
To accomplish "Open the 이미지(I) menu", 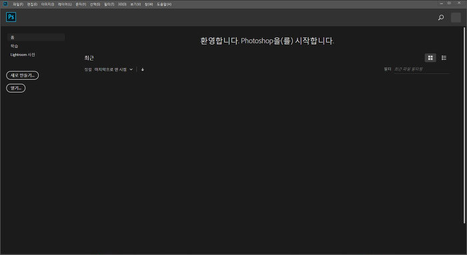I will point(47,5).
